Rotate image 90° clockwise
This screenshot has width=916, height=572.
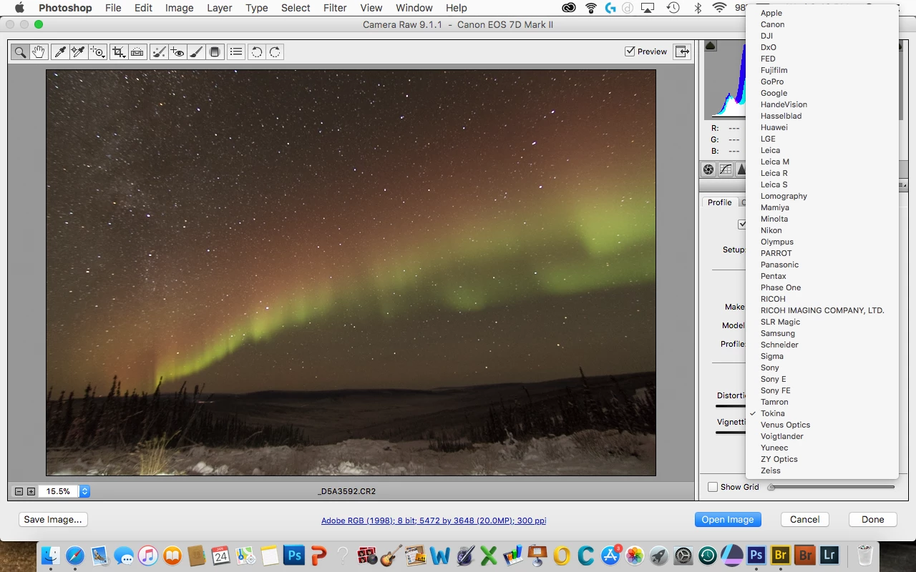[x=275, y=52]
